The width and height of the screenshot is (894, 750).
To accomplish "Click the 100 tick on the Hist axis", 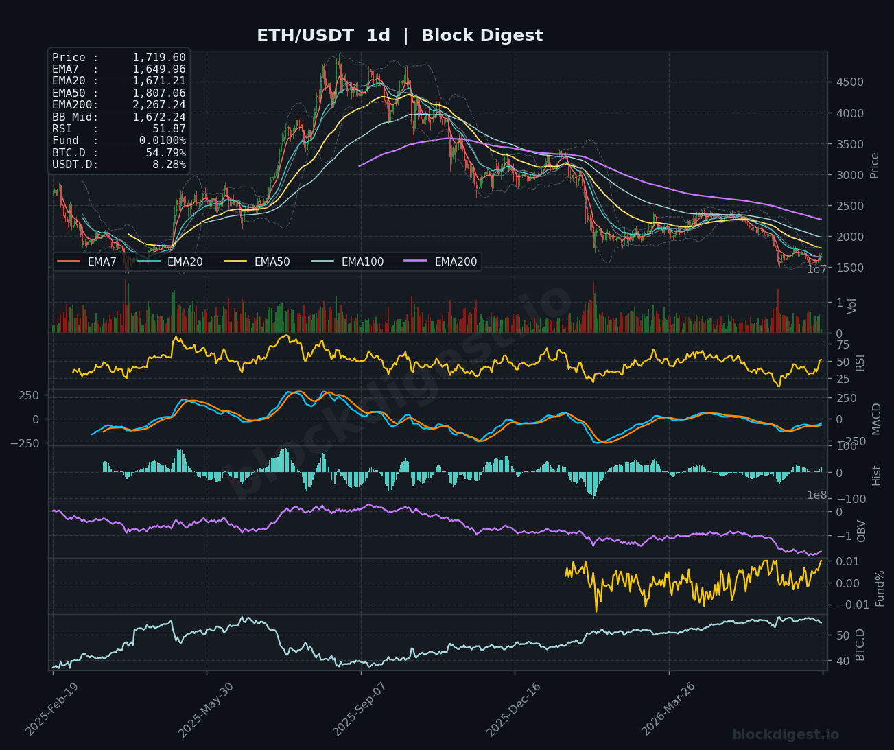I will [847, 447].
